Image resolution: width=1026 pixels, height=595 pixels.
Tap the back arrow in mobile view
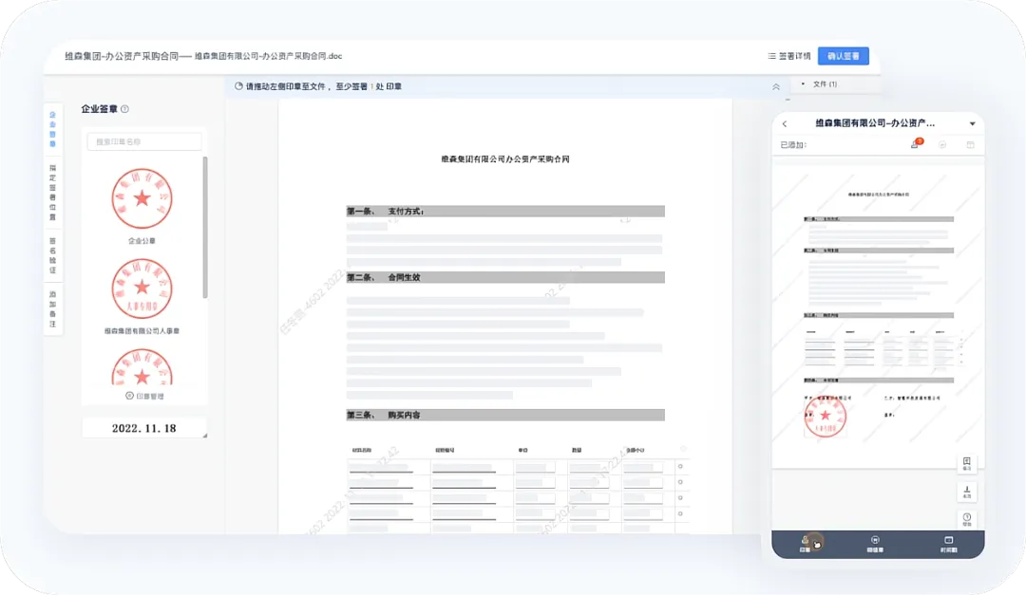pos(784,124)
